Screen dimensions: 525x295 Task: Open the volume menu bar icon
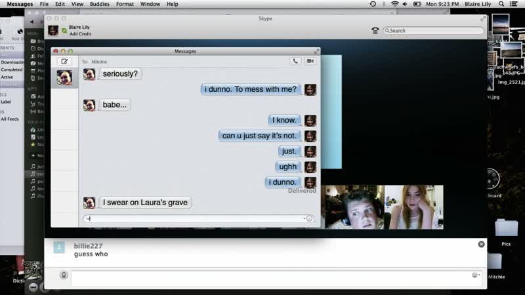point(405,4)
